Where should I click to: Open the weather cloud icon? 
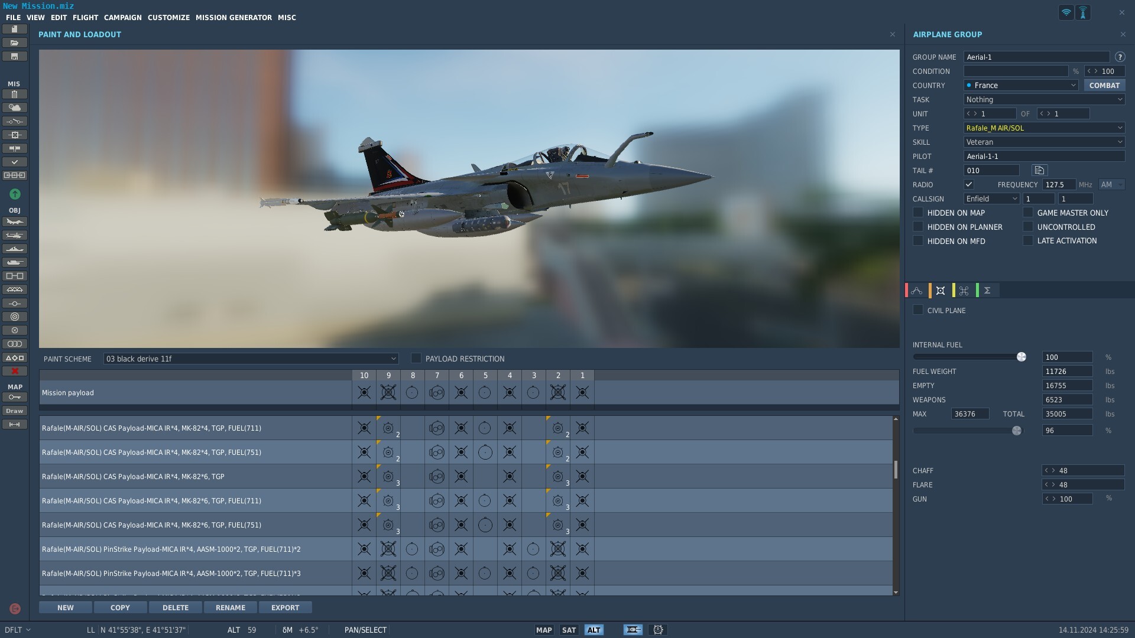coord(15,108)
